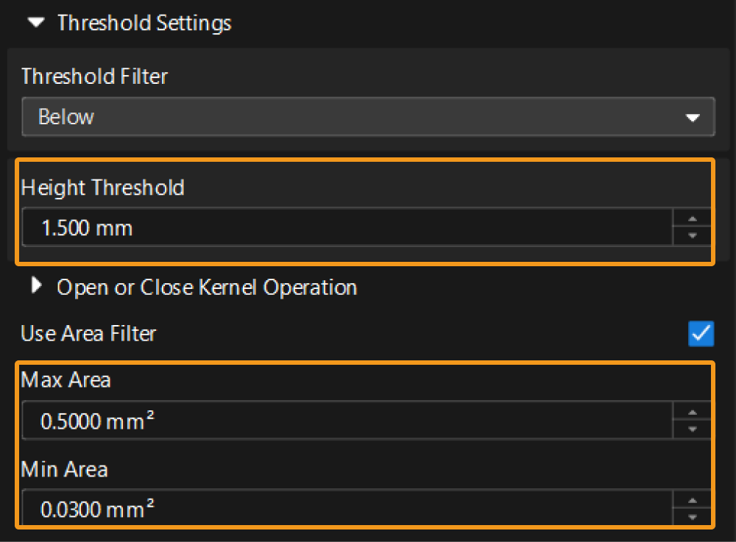Click the Use Area Filter label
Screen dimensions: 736x542
pos(89,334)
